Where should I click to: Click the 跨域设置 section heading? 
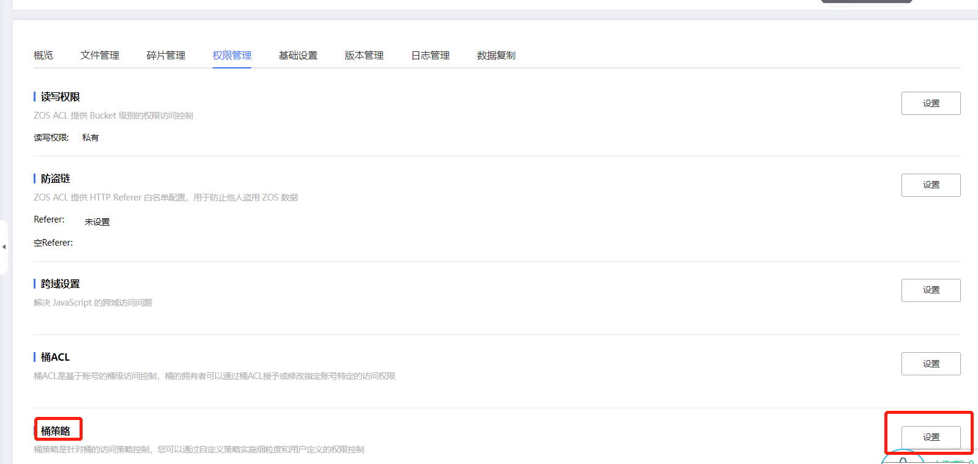pyautogui.click(x=60, y=284)
